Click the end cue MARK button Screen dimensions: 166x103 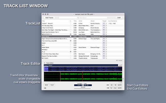[120, 88]
